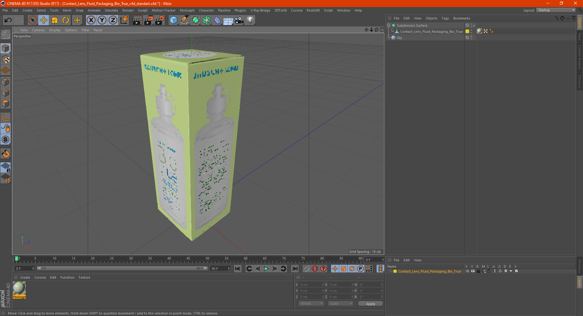
Task: Add a Cube primitive object
Action: click(173, 20)
